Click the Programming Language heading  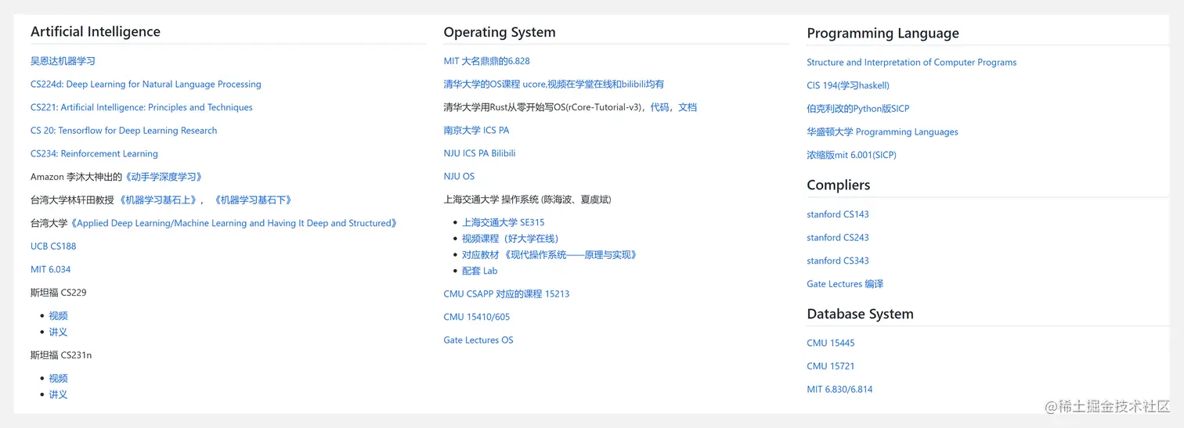(x=883, y=34)
